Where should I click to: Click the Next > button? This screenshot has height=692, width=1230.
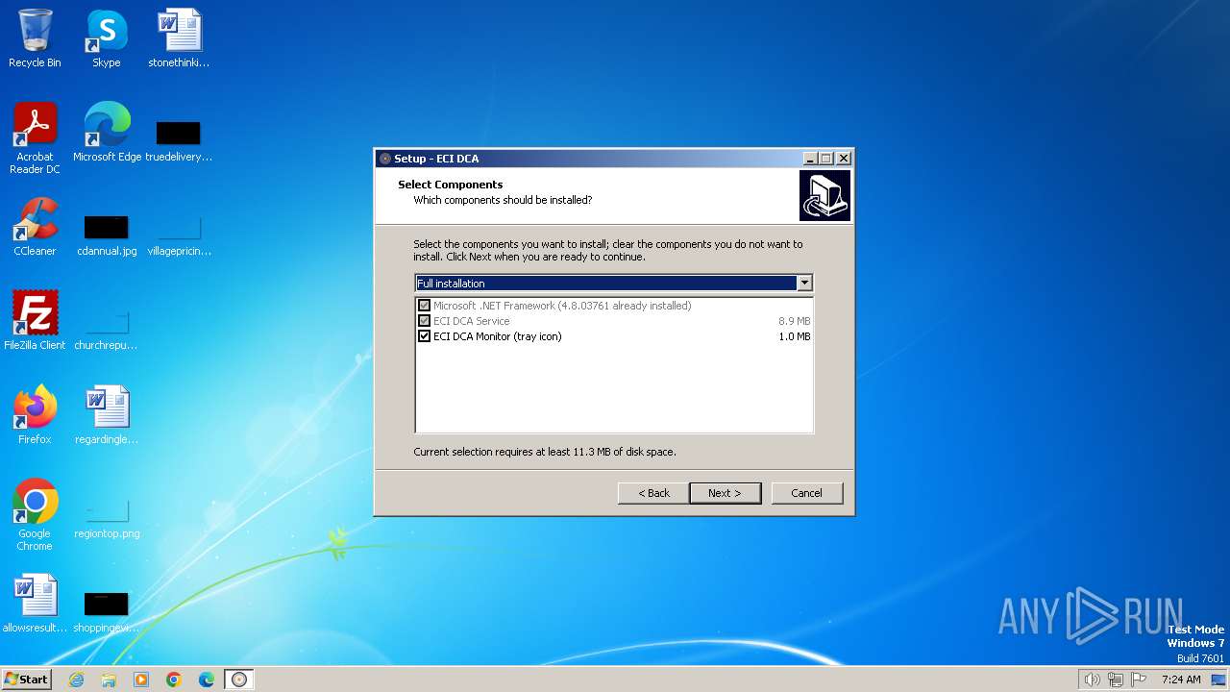[725, 493]
